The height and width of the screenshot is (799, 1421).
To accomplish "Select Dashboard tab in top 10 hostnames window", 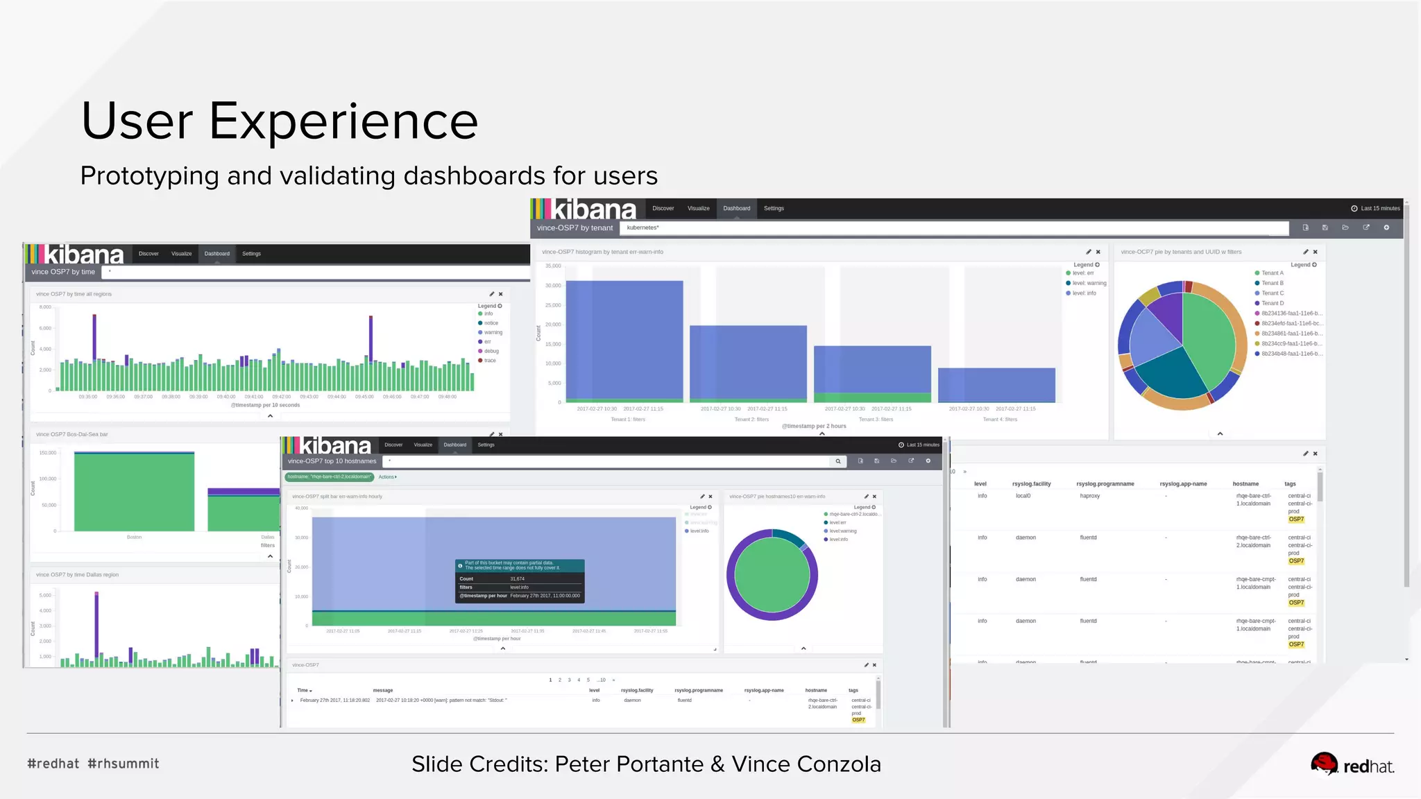I will [x=455, y=445].
